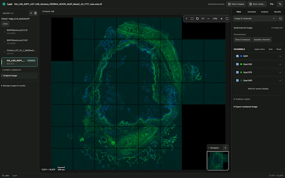The height and width of the screenshot is (178, 285).
Task: Click the Opal 650 dark teal swatch
Action: 241,80
